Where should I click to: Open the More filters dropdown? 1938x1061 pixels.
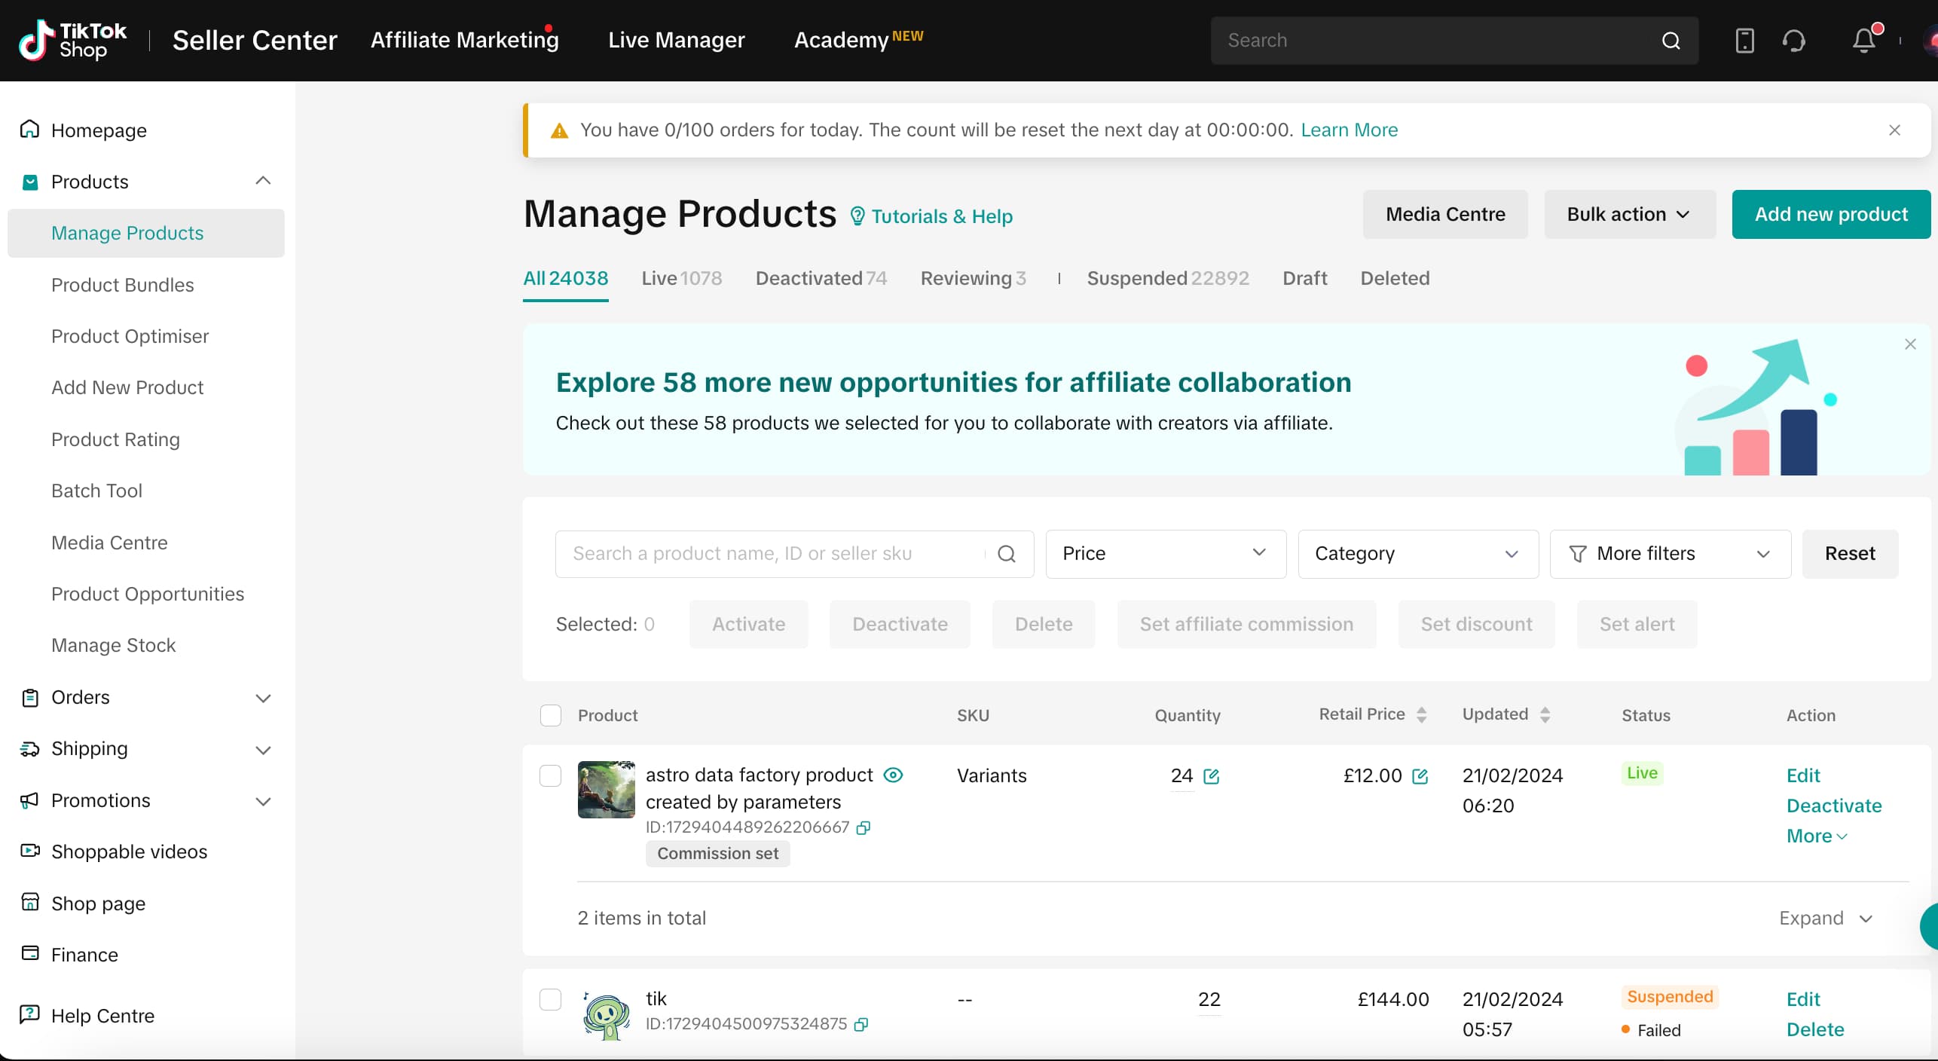click(x=1671, y=554)
